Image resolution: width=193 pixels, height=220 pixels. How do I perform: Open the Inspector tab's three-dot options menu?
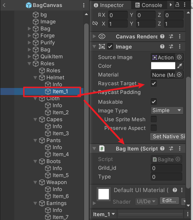pyautogui.click(x=185, y=5)
